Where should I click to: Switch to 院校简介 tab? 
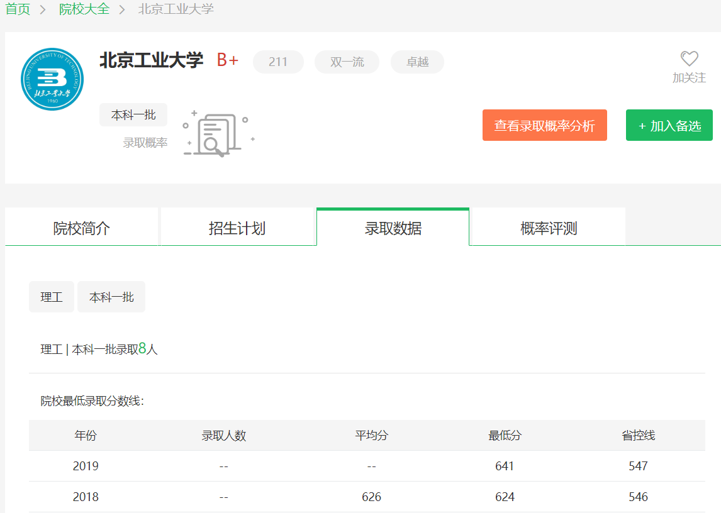(x=82, y=228)
